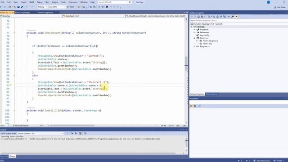Open the Any CPU platform dropdown
Screen dimensions: 288x162
[x=57, y=7]
